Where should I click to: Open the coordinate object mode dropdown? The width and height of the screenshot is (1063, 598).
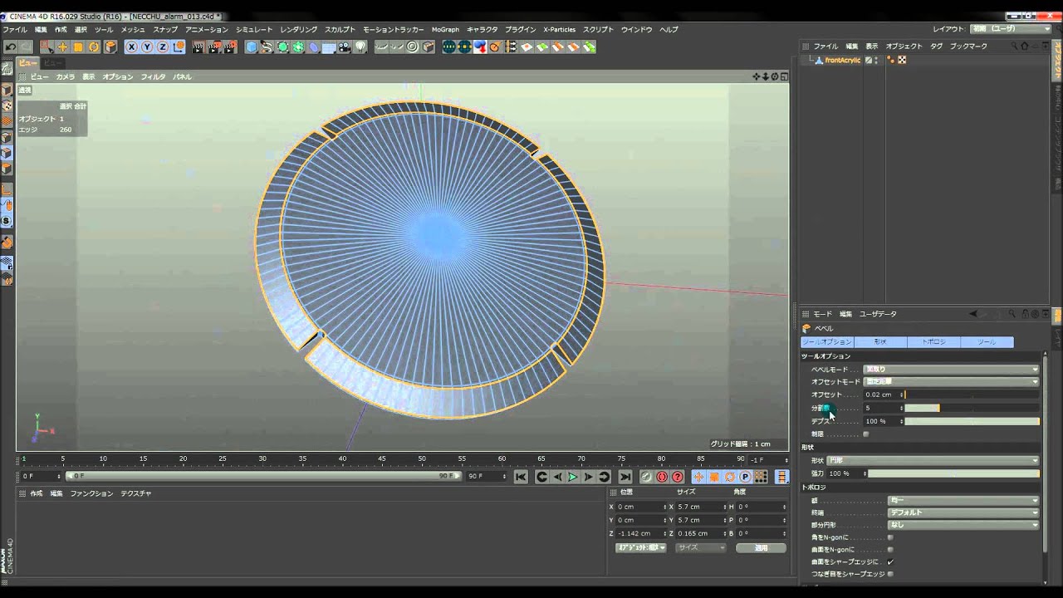click(640, 548)
